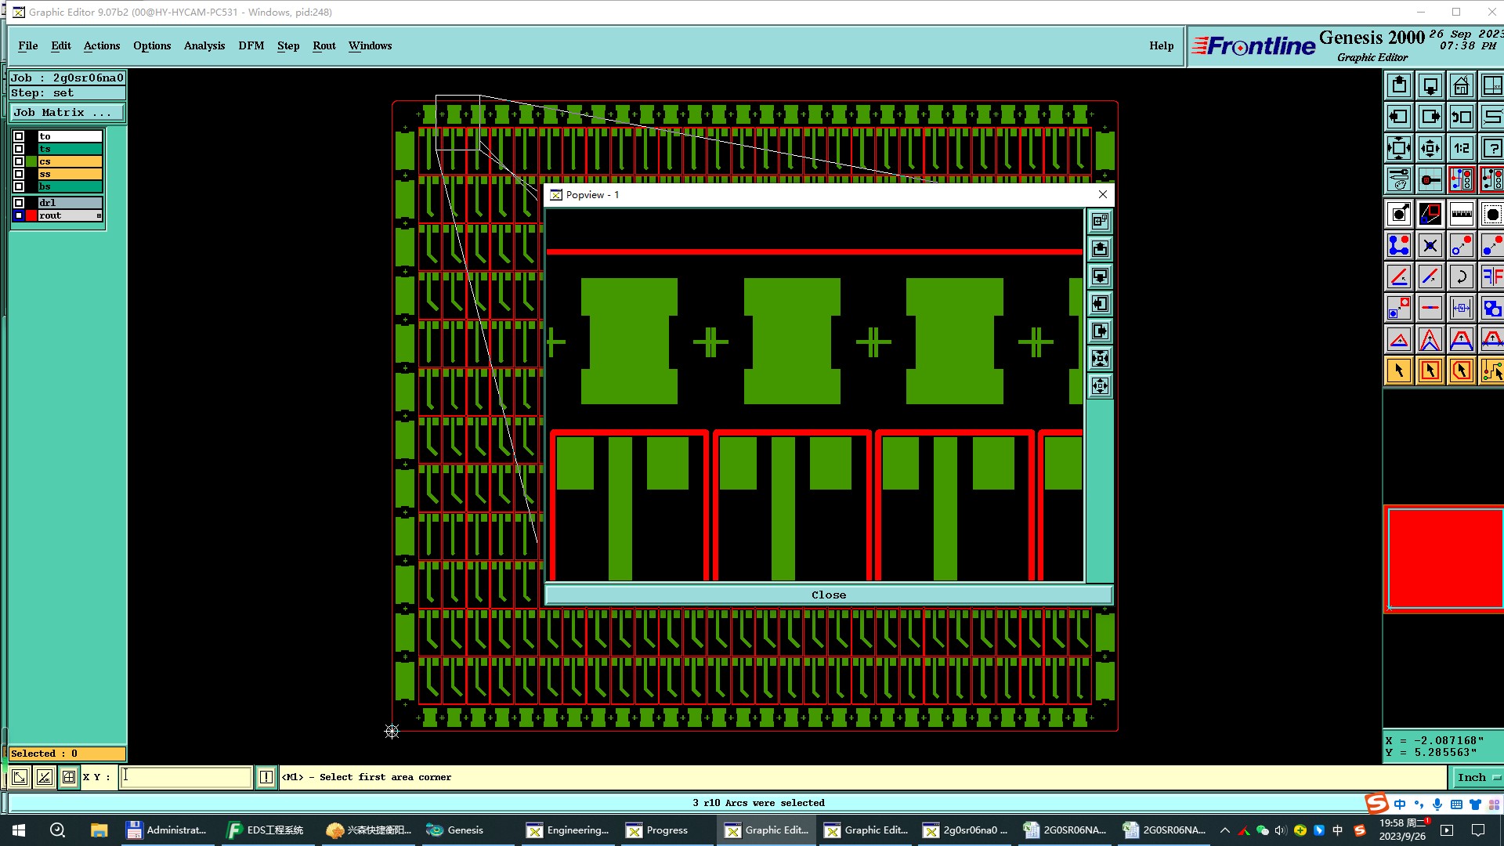Click the ruler measure tool icon
The image size is (1504, 846).
click(x=1461, y=214)
